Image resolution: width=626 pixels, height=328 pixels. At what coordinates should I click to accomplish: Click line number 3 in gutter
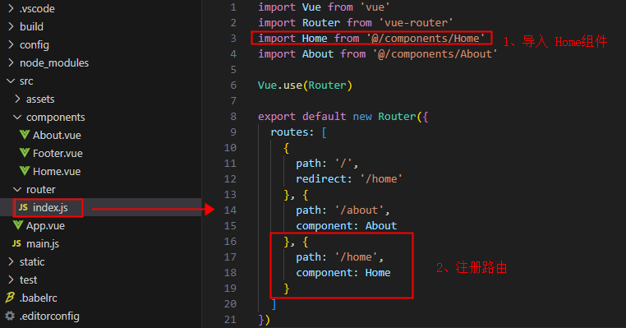(233, 39)
